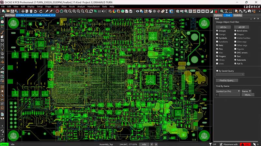Open the saved query dropdown list
Viewport: 261px width, 146px height.
[230, 74]
